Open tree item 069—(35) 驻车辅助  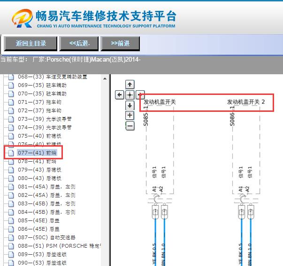coord(42,85)
